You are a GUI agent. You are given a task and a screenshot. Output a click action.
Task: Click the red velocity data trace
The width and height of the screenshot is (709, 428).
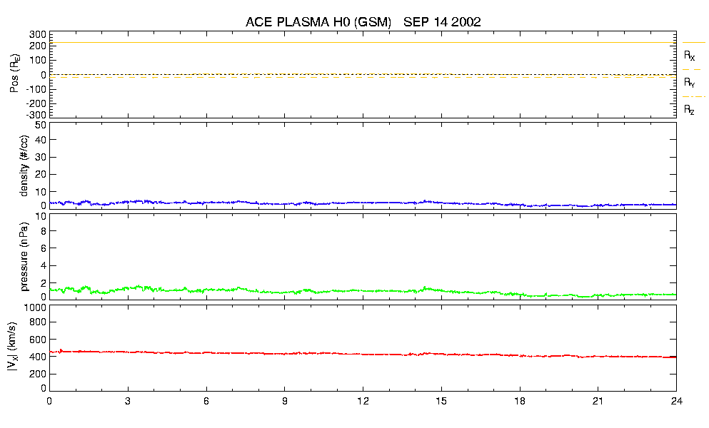coord(286,353)
